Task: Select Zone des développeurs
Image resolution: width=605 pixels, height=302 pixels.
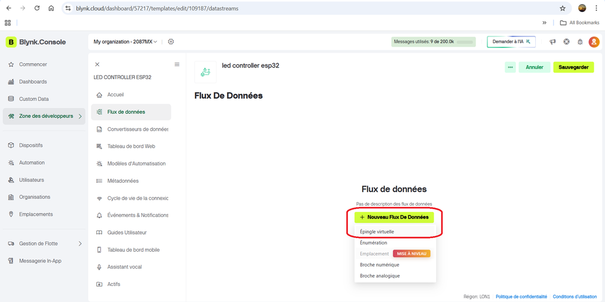Action: [x=44, y=116]
